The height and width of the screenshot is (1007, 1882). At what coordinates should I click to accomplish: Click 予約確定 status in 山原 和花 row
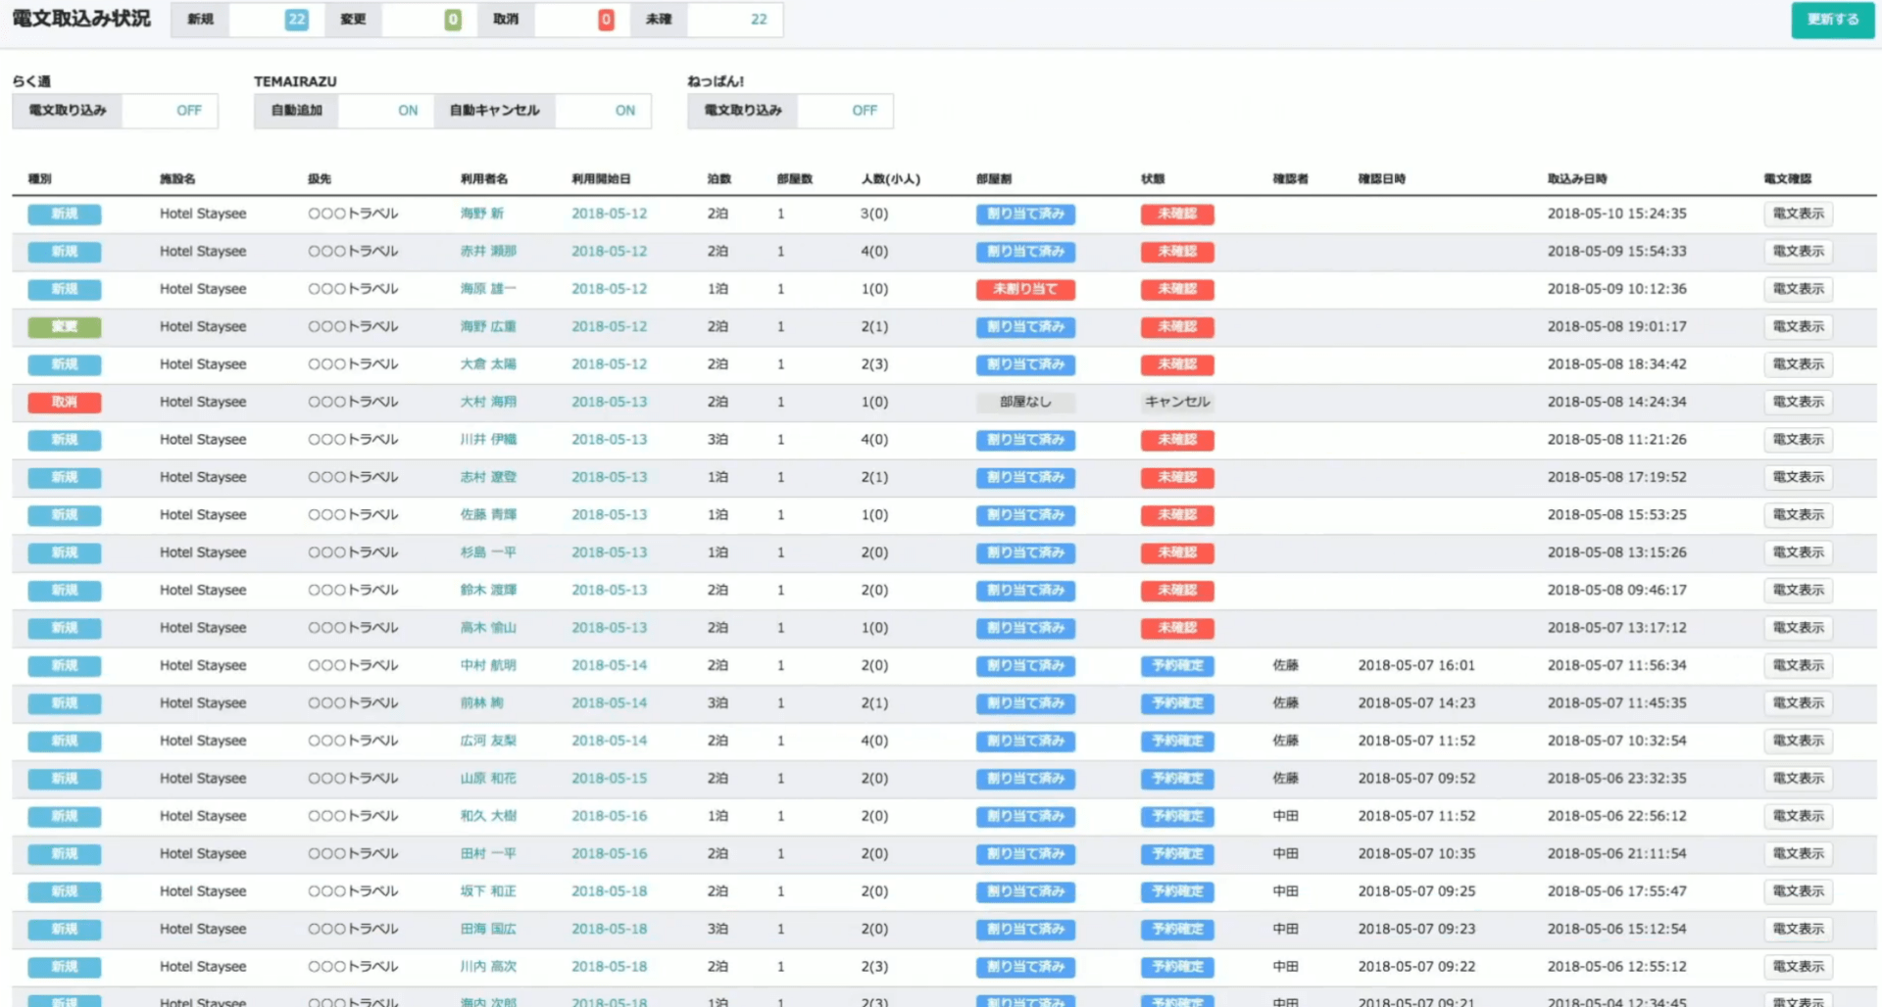point(1177,779)
